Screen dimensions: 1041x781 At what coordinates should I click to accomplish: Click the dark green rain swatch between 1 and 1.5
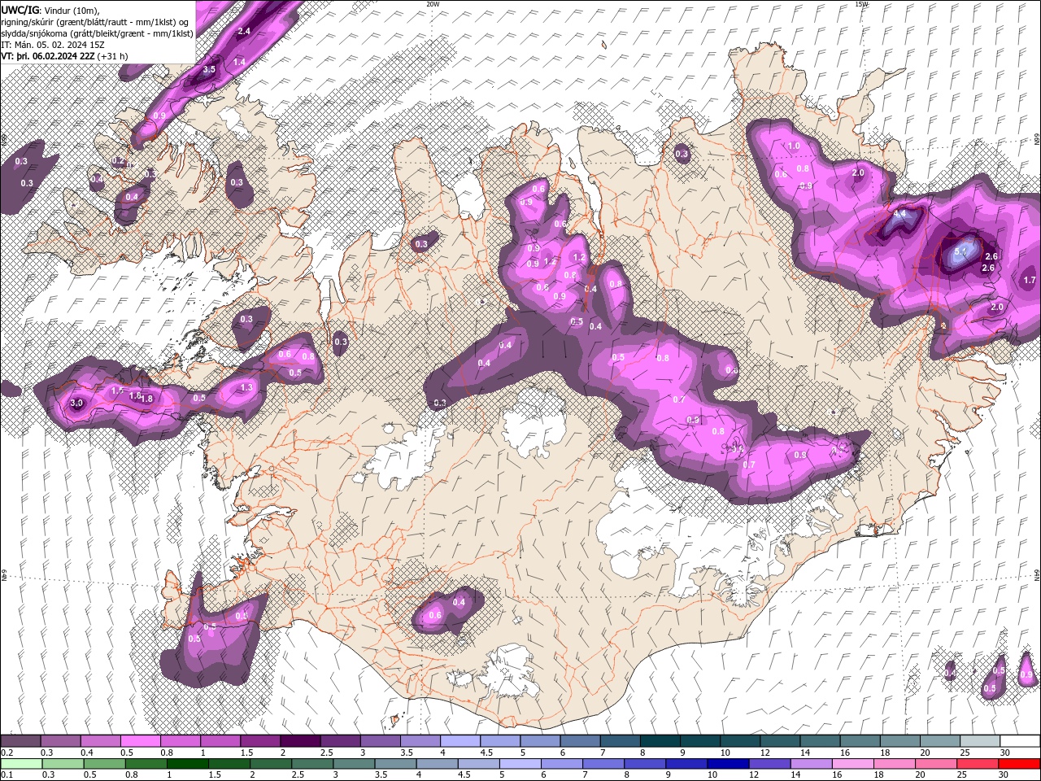188,764
